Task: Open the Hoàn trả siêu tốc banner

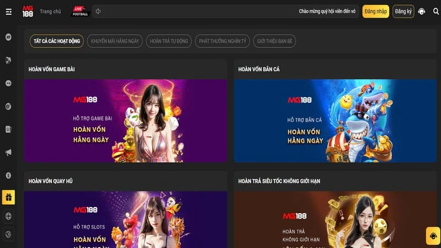Action: 335,219
